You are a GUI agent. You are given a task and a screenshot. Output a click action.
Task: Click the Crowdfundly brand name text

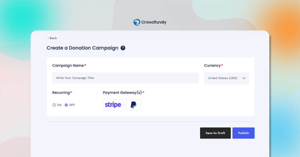[x=154, y=22]
